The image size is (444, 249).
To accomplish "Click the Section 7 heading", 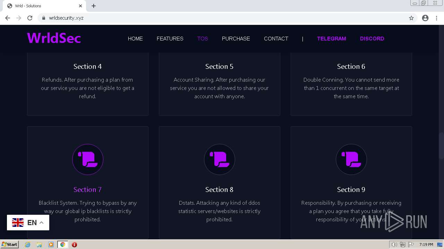I will 87,190.
